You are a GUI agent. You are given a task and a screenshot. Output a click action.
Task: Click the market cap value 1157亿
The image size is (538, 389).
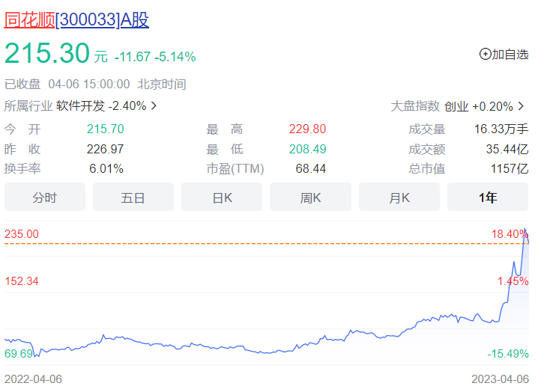510,168
